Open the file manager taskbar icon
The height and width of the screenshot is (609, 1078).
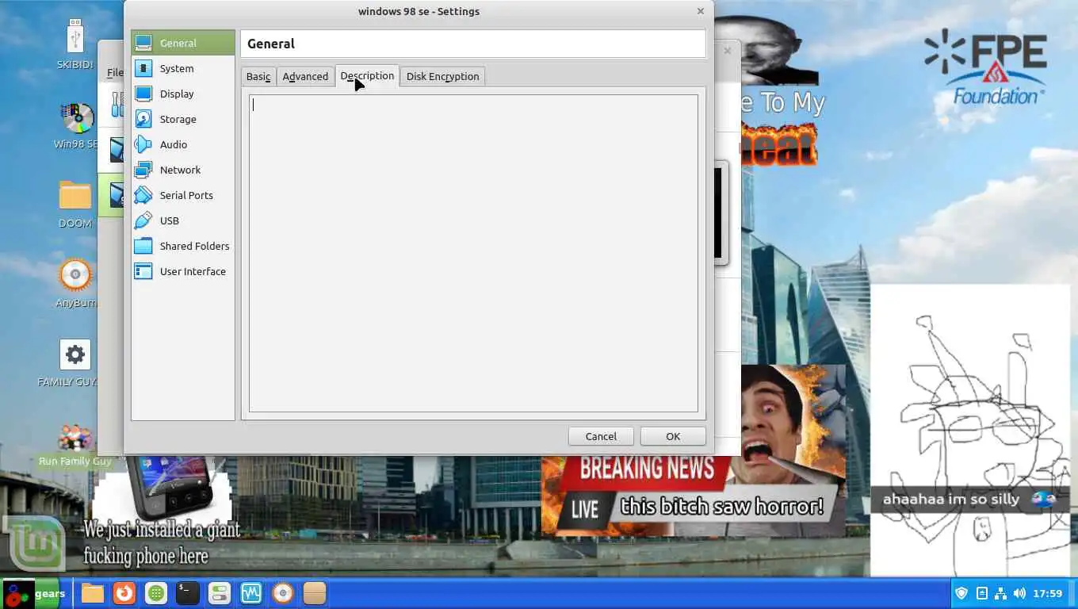[x=93, y=593]
